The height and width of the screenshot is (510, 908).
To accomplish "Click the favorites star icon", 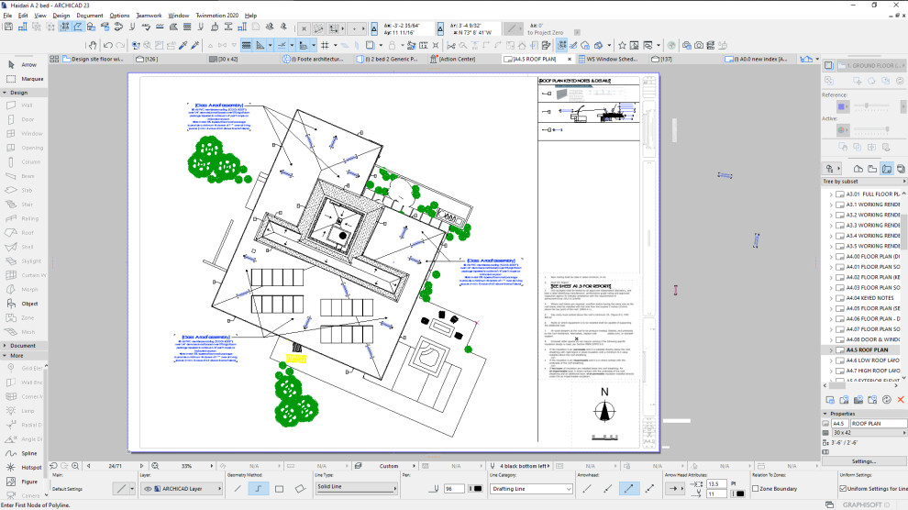I will tap(622, 45).
